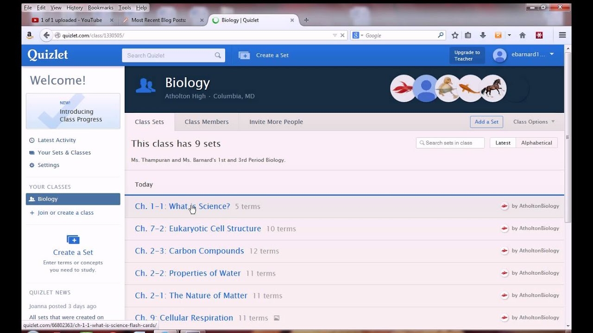Image resolution: width=593 pixels, height=333 pixels.
Task: Click the Biology class icon in sidebar
Action: point(32,199)
